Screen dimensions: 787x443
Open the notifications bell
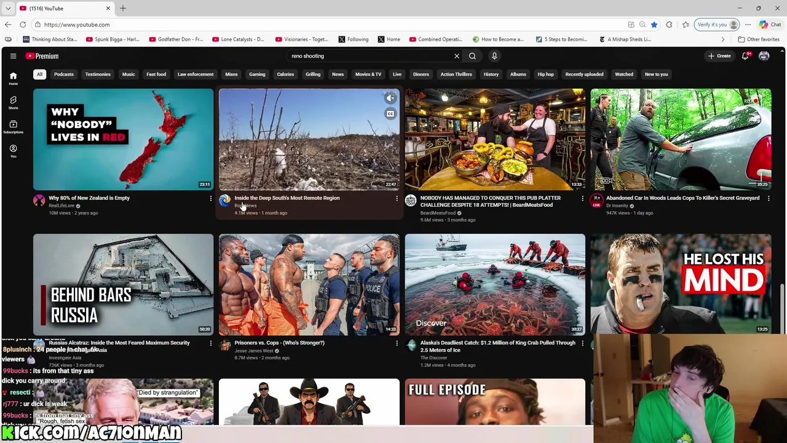(x=745, y=56)
